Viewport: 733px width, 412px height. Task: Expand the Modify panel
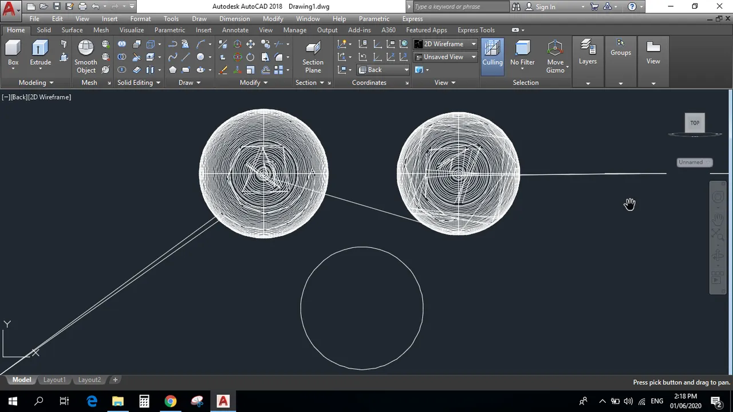(x=253, y=82)
